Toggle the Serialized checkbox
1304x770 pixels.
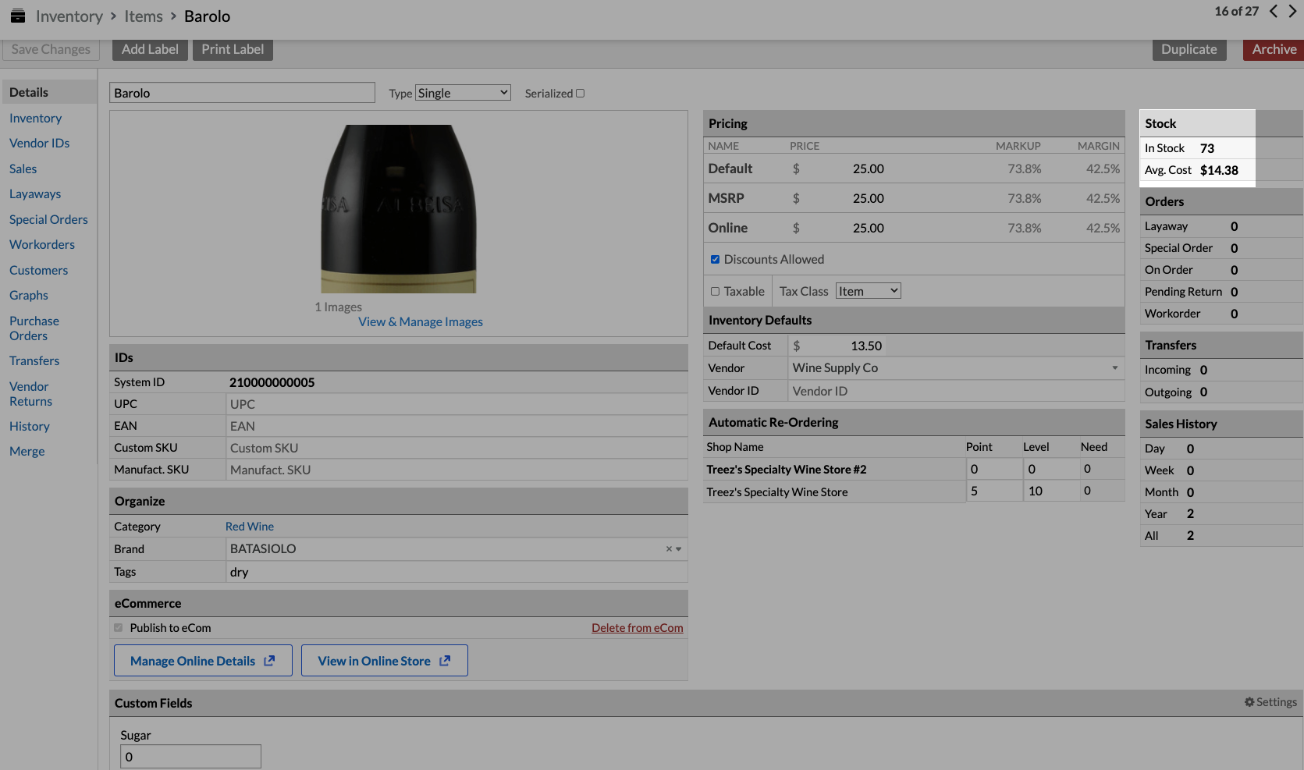point(580,94)
